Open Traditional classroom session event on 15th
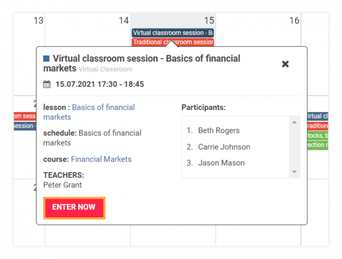This screenshot has width=342, height=259. [x=173, y=42]
